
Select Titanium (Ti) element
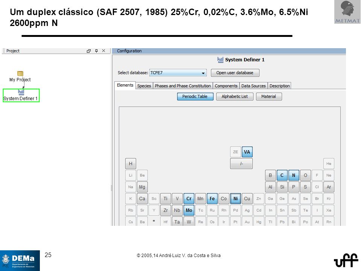[x=165, y=199]
